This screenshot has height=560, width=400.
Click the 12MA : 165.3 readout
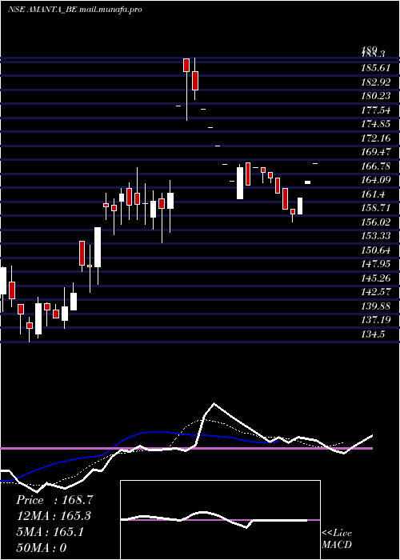click(54, 516)
